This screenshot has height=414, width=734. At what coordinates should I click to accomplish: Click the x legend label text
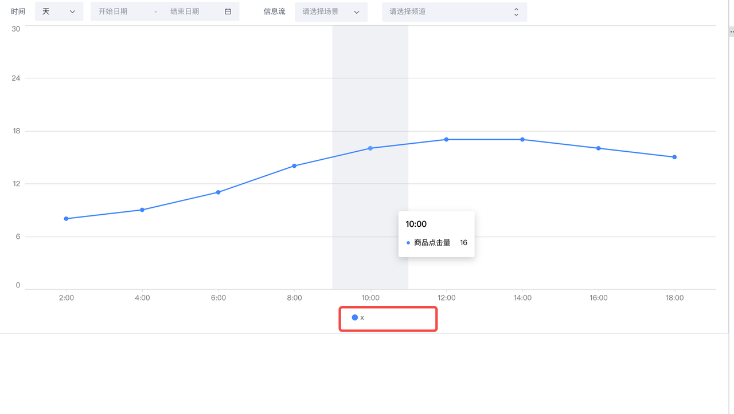362,318
